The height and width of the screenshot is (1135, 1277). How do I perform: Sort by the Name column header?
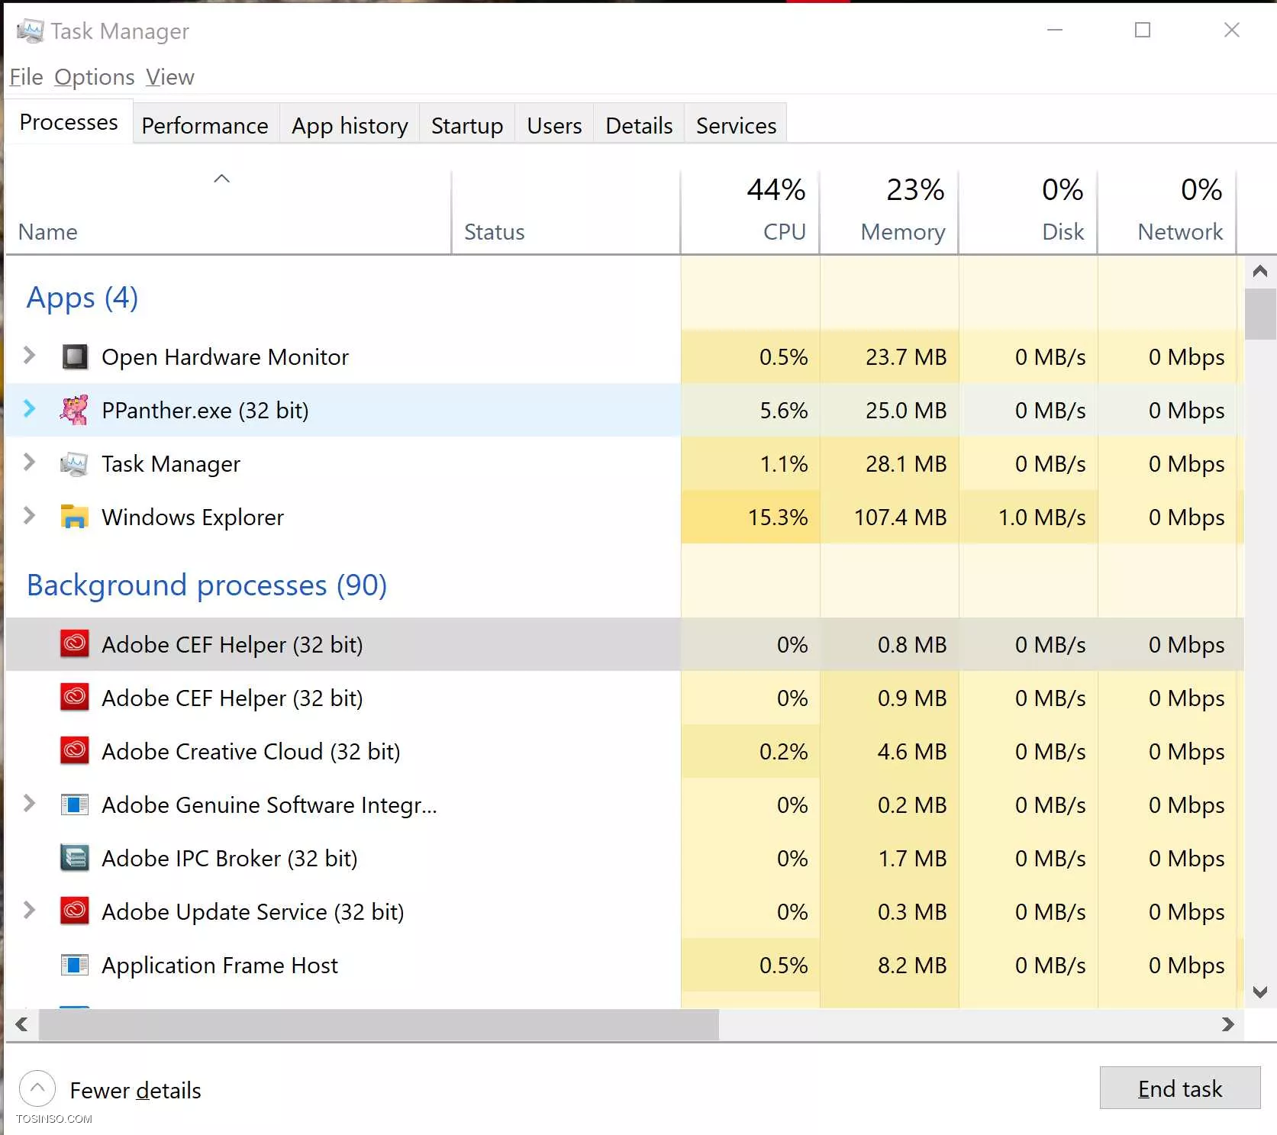[228, 212]
